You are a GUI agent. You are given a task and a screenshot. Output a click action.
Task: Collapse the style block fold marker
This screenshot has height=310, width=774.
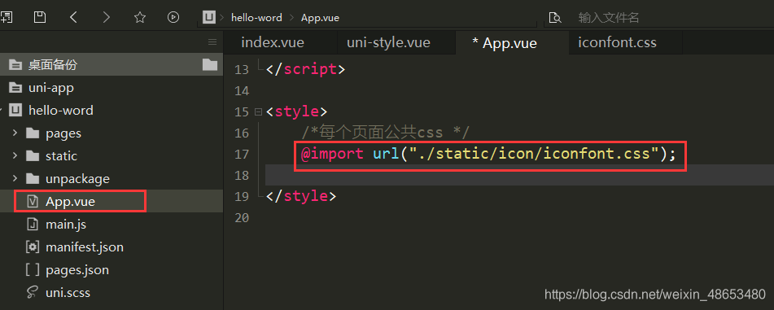[258, 112]
